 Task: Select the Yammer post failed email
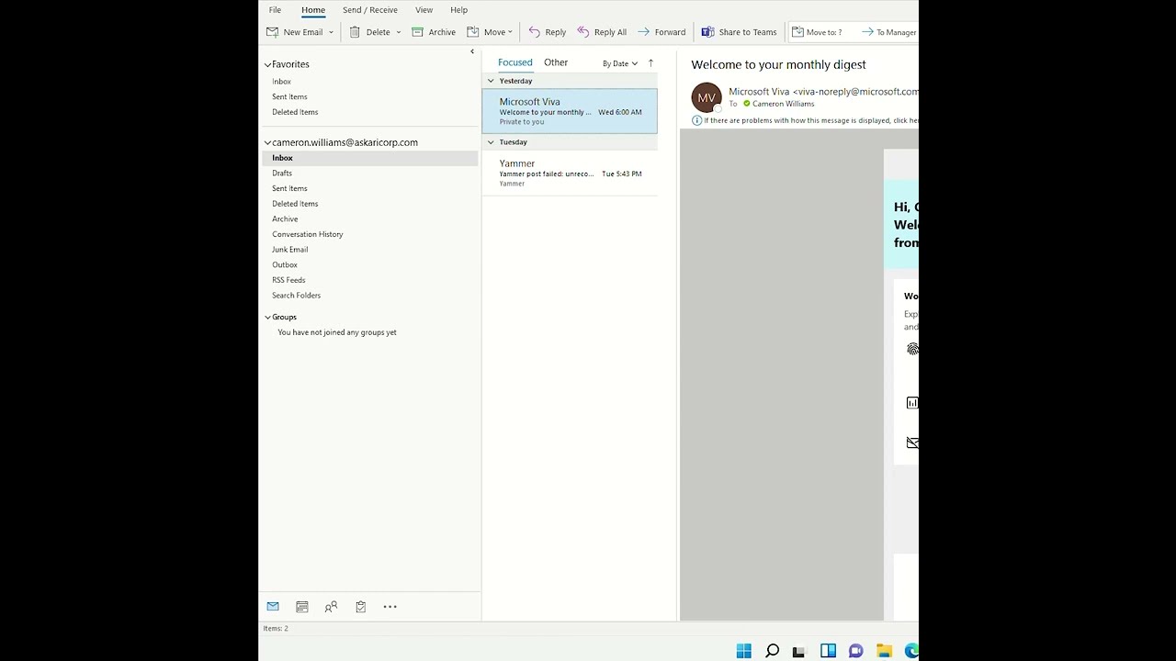570,173
